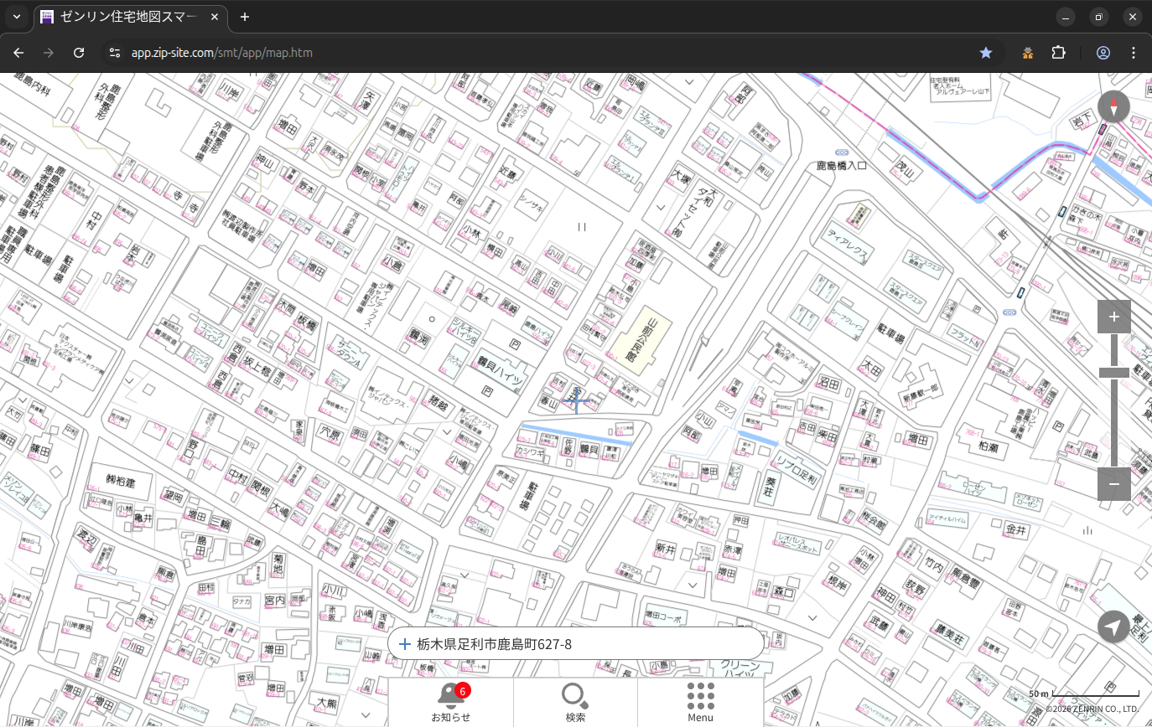Click the zoom level slider handle
Viewport: 1152px width, 727px height.
click(x=1113, y=373)
